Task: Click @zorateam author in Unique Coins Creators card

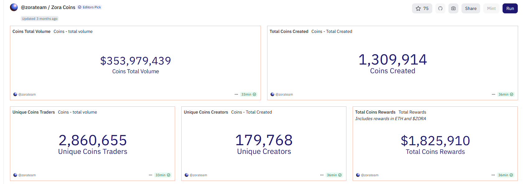Action: pyautogui.click(x=198, y=175)
